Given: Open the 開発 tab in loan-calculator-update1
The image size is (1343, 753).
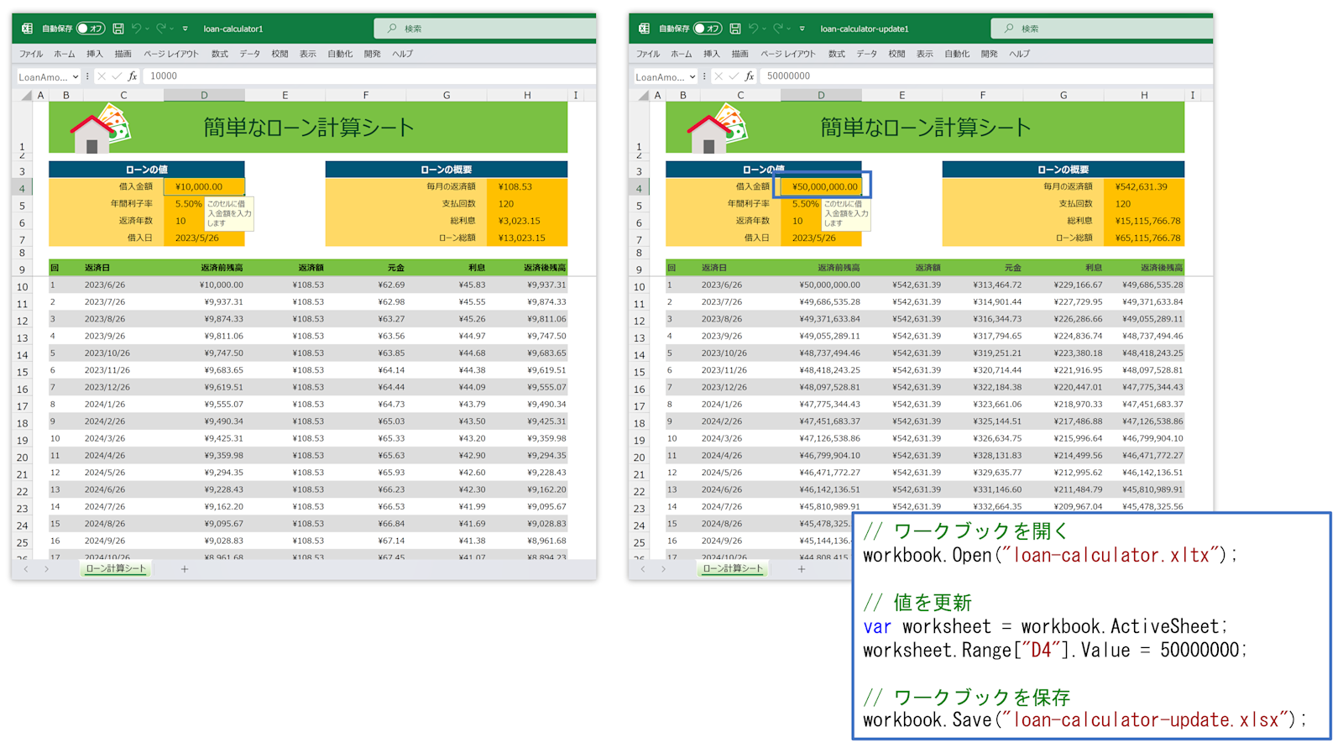Looking at the screenshot, I should [990, 54].
